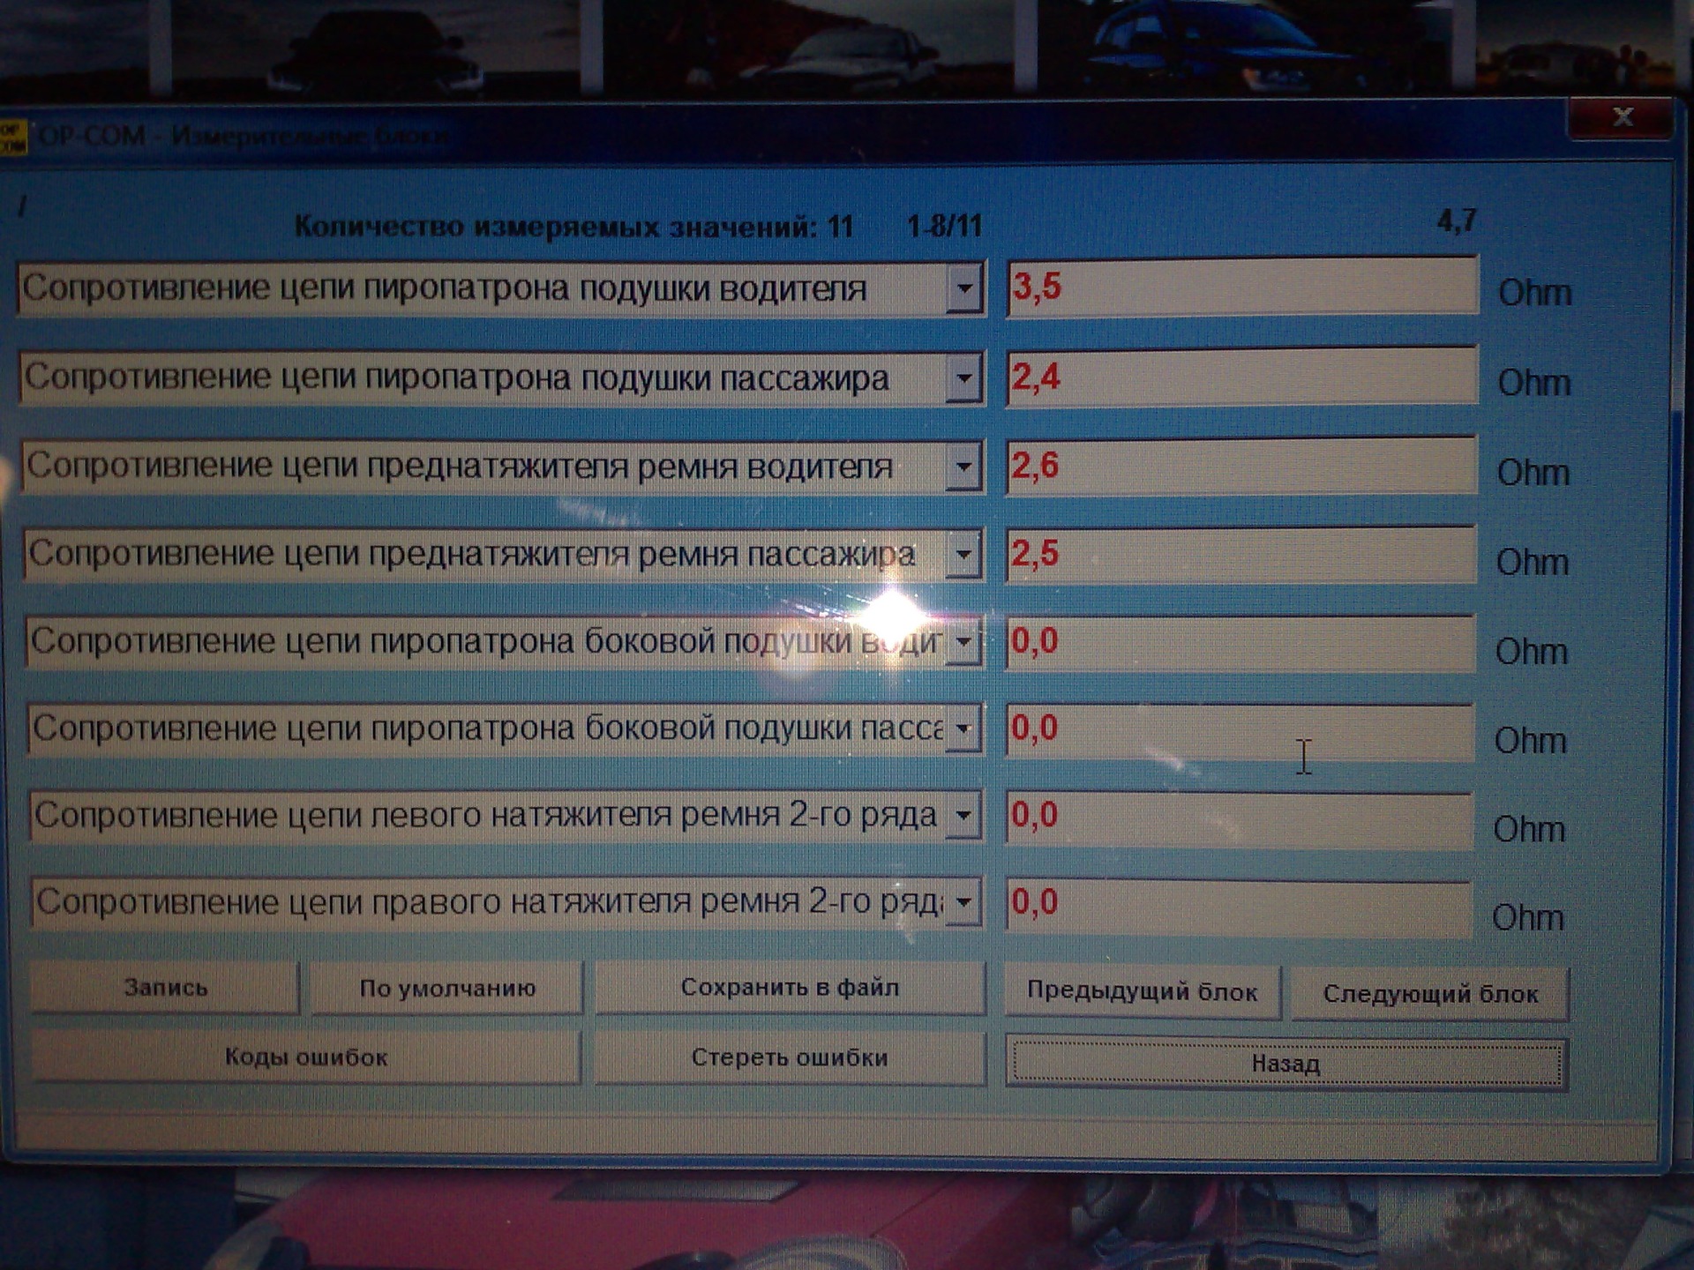Expand passenger belt pretensioner resistance dropdown

[x=963, y=555]
